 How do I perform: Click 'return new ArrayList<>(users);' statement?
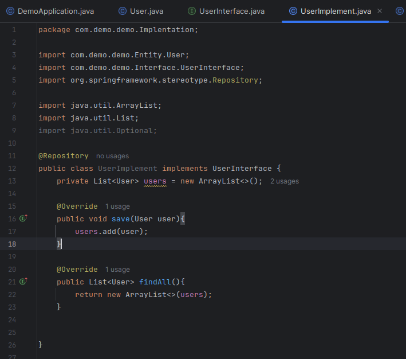[144, 295]
